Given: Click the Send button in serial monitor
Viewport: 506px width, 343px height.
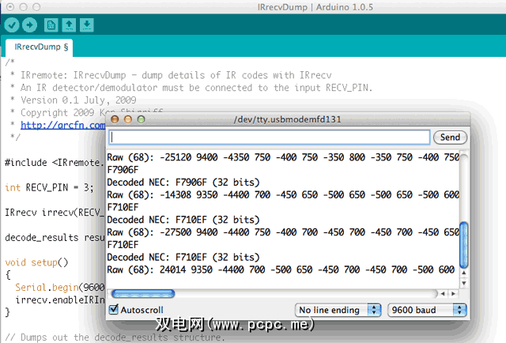Looking at the screenshot, I should 450,138.
